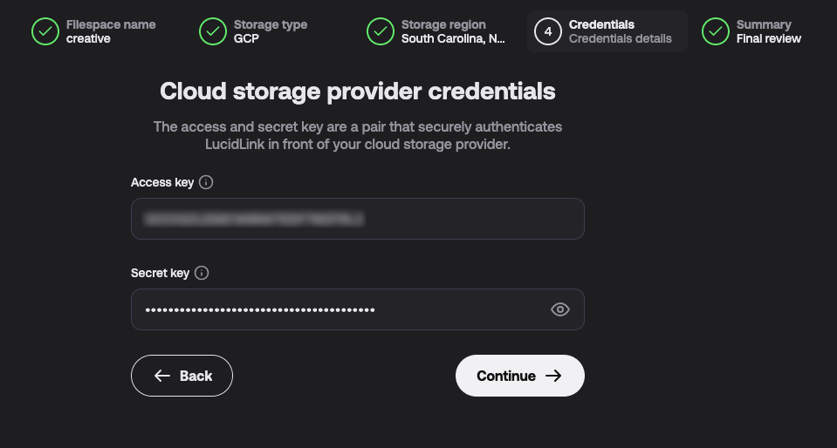Viewport: 837px width, 448px height.
Task: Click the Storage type green checkmark icon
Action: pyautogui.click(x=213, y=31)
